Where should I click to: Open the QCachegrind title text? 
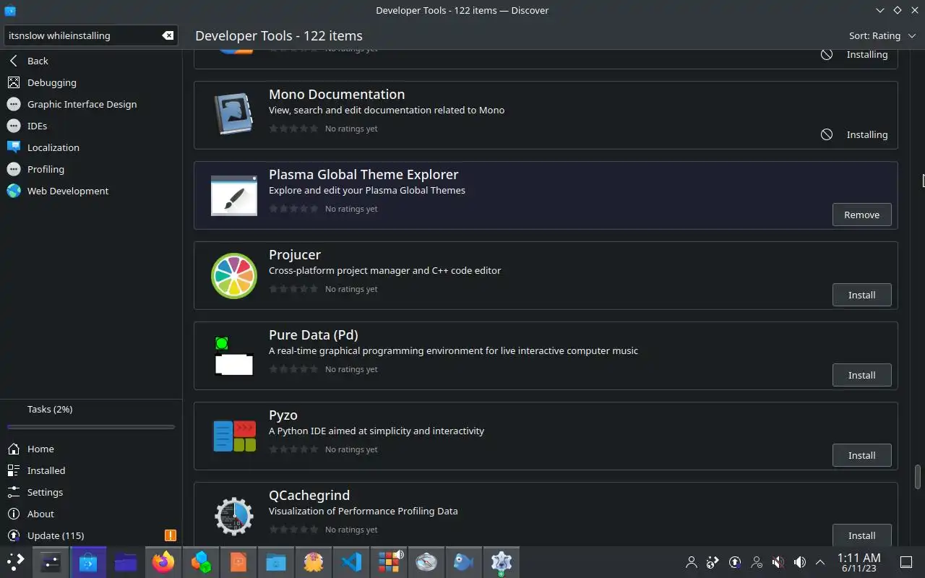pyautogui.click(x=309, y=495)
